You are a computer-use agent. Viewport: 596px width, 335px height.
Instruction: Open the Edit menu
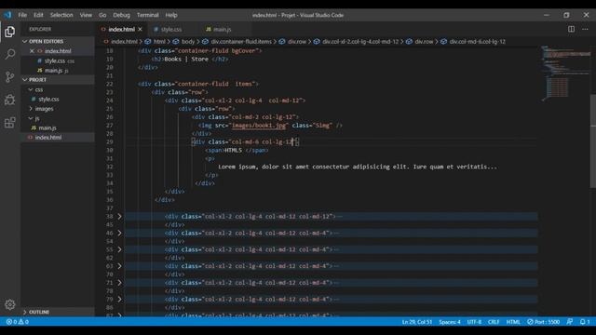click(x=38, y=15)
